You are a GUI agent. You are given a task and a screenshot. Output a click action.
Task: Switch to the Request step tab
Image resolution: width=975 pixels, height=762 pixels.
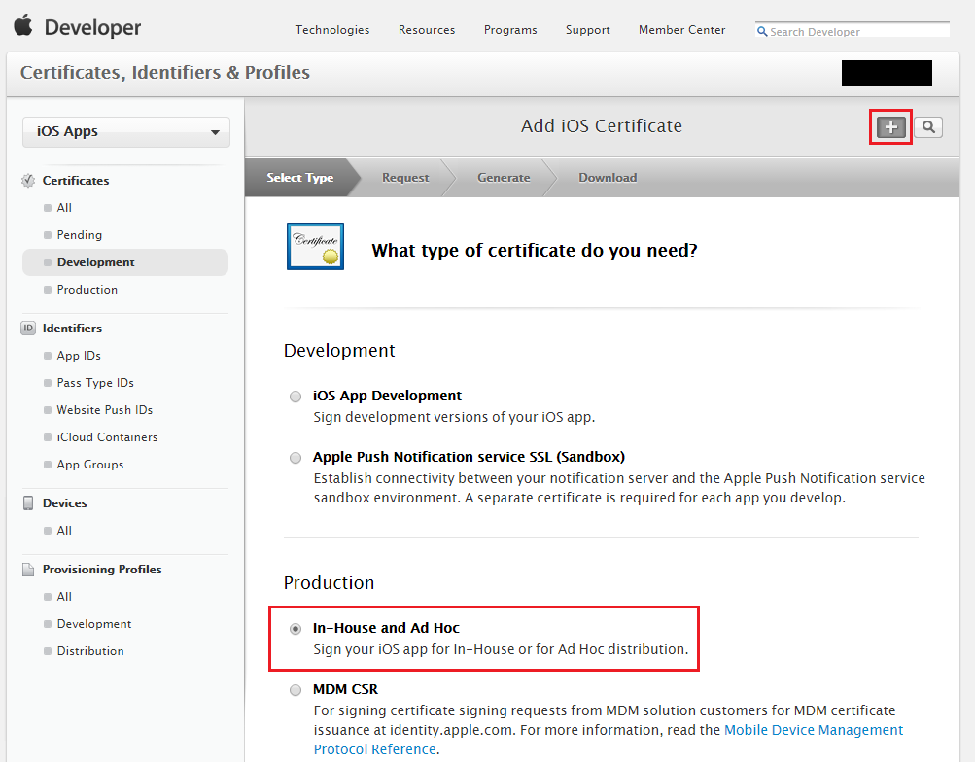pyautogui.click(x=404, y=178)
